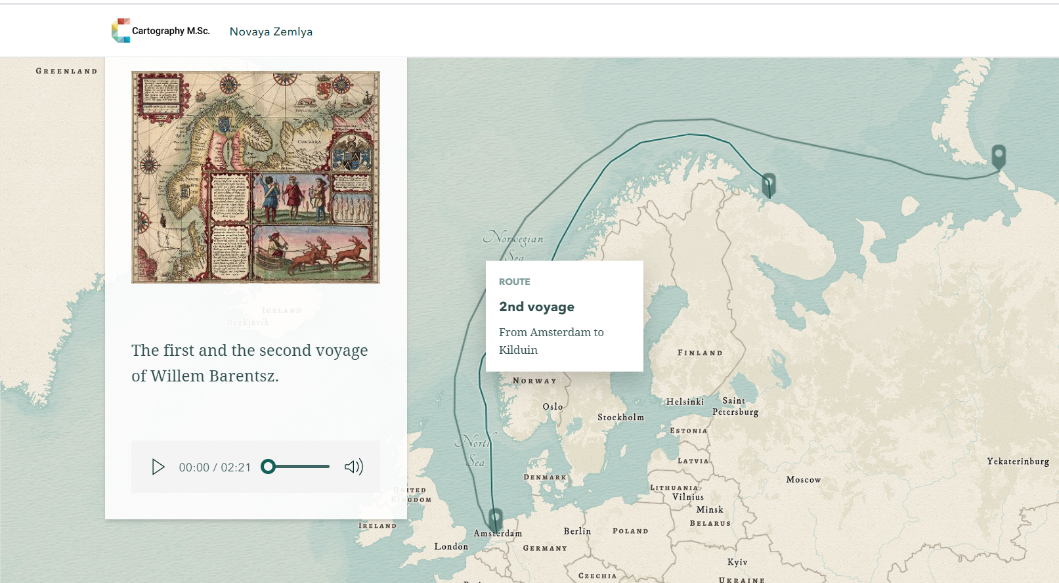Click the Greenland map label
The image size is (1059, 583).
[x=66, y=71]
